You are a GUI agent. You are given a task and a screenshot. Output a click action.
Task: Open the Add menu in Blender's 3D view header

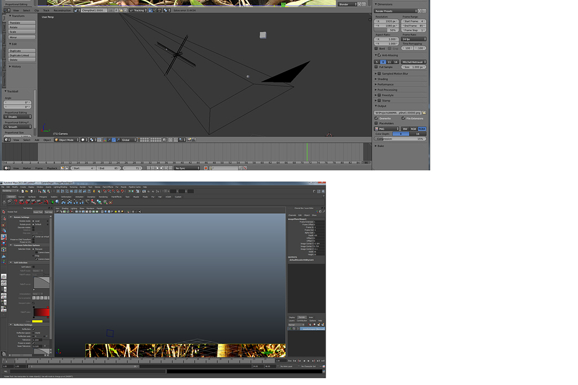point(37,140)
